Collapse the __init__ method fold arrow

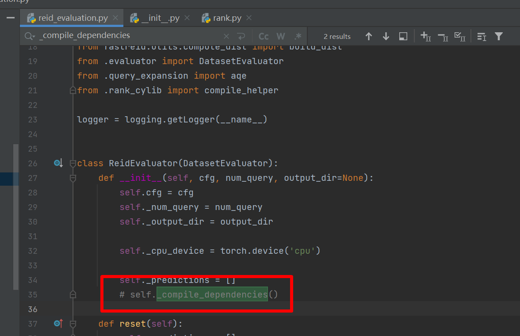pyautogui.click(x=72, y=178)
